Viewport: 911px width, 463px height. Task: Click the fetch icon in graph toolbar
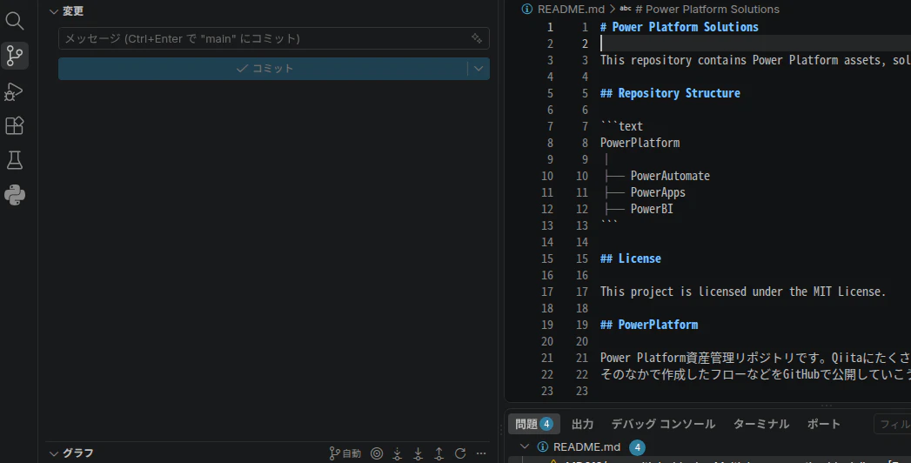click(x=398, y=453)
